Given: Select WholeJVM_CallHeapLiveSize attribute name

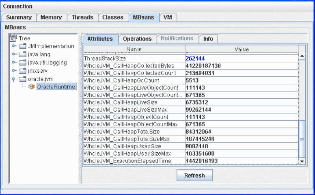Looking at the screenshot, I should pos(120,102).
